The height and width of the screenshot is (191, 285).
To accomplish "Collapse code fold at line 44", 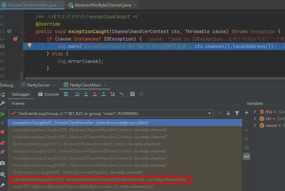I will tap(23, 39).
